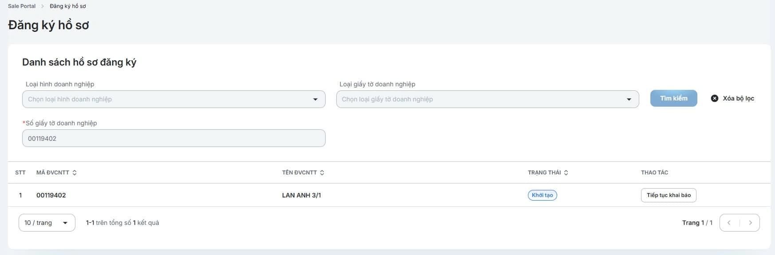Focus the Số giấy tờ doanh nghiệp field

pyautogui.click(x=173, y=138)
